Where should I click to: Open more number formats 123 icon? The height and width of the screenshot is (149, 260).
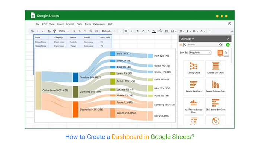click(96, 31)
